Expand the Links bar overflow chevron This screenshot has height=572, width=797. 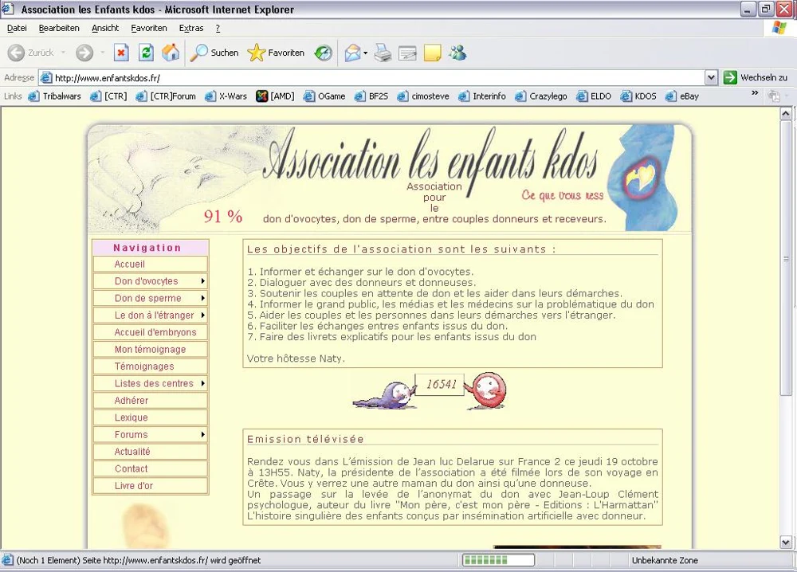755,93
